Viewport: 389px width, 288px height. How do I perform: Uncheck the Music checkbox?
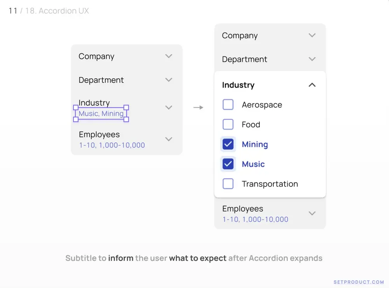pyautogui.click(x=228, y=164)
